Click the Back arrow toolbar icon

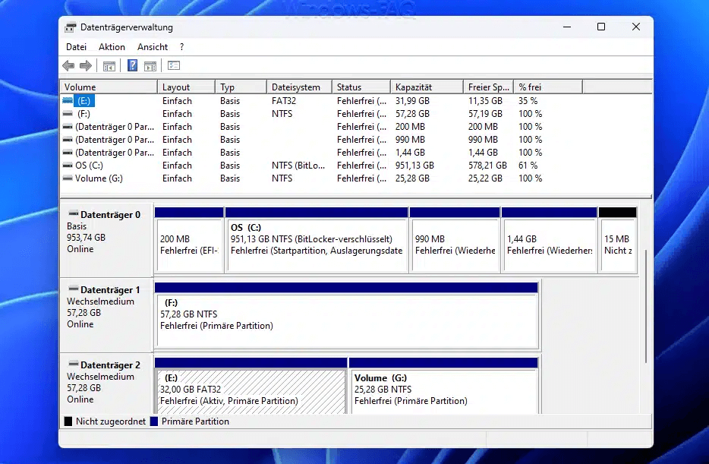click(x=69, y=66)
